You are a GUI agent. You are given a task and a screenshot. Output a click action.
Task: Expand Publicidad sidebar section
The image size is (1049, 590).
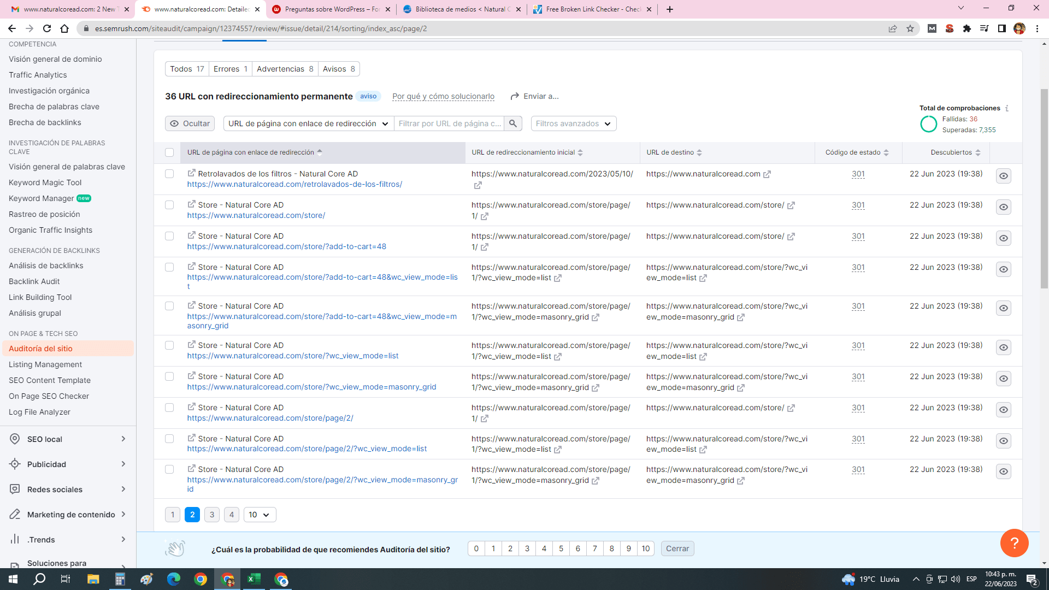click(x=68, y=464)
